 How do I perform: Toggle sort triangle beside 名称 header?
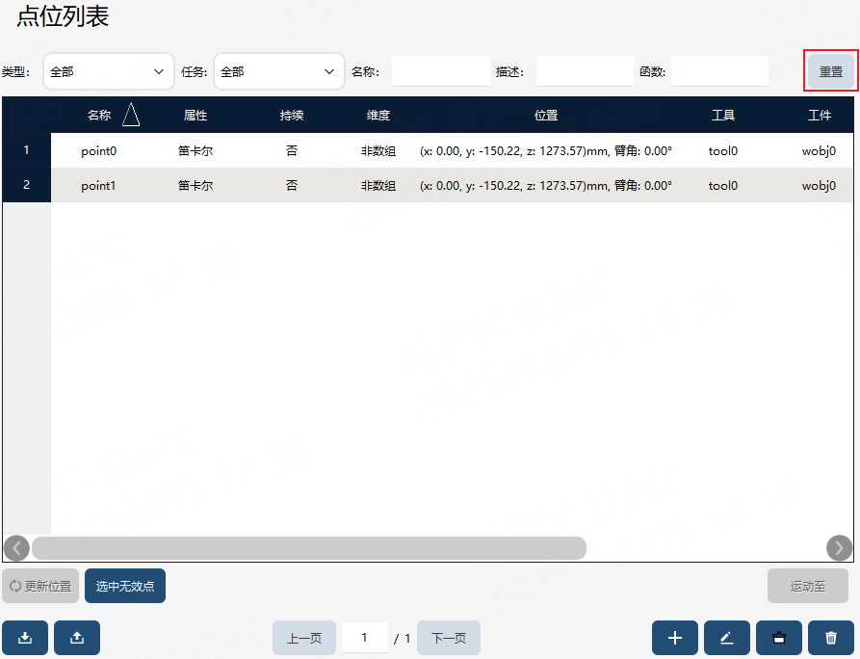tap(131, 115)
